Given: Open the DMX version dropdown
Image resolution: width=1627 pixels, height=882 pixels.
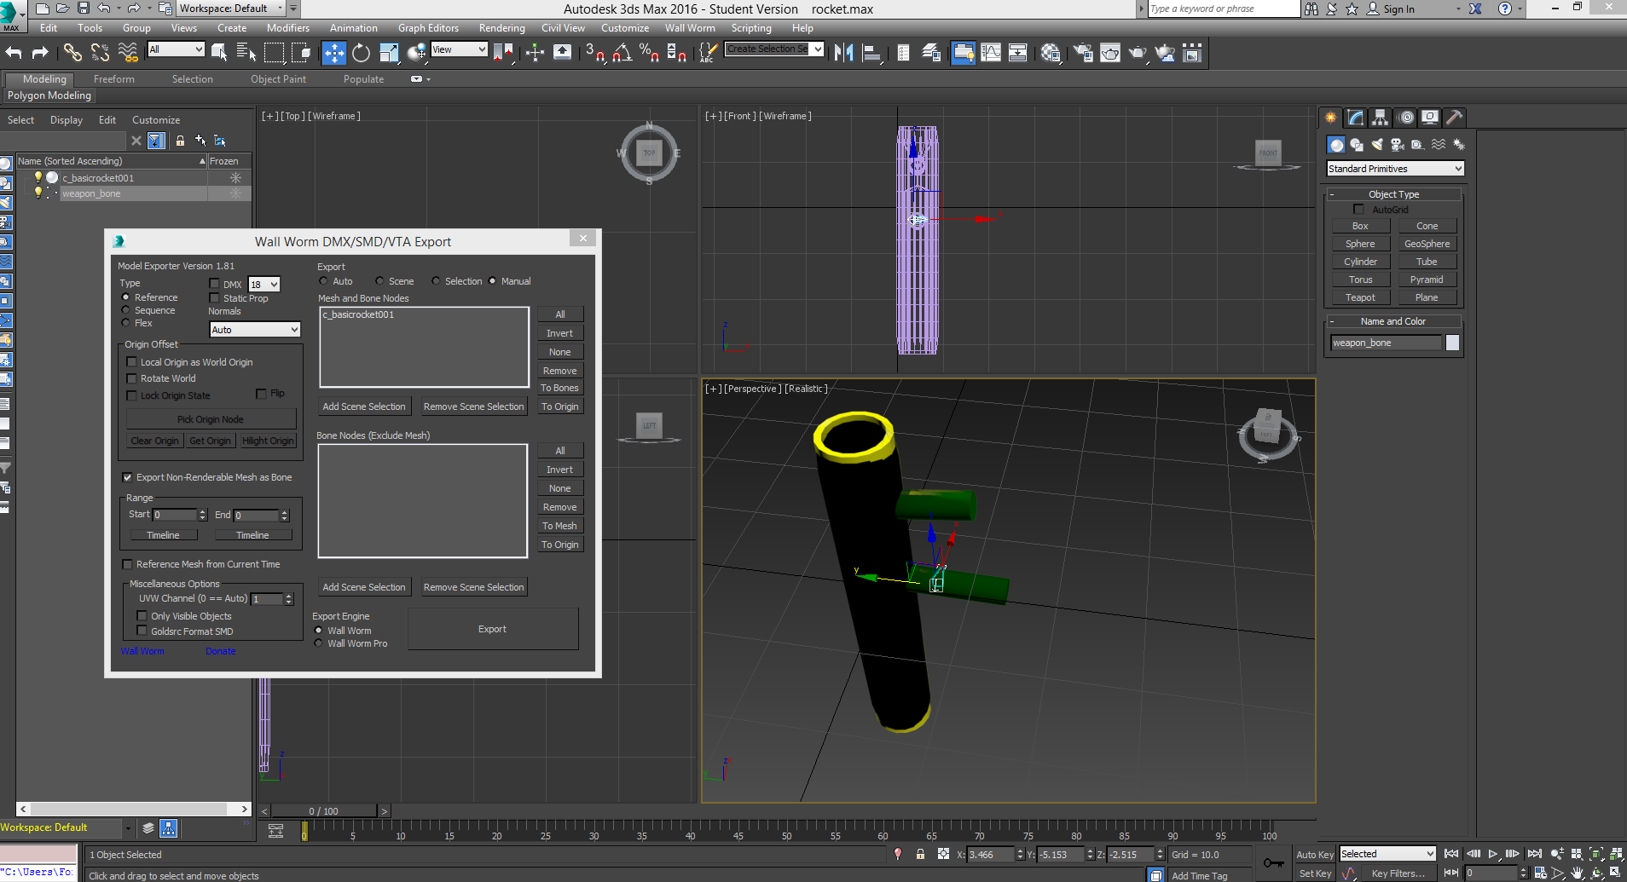Looking at the screenshot, I should [x=263, y=285].
